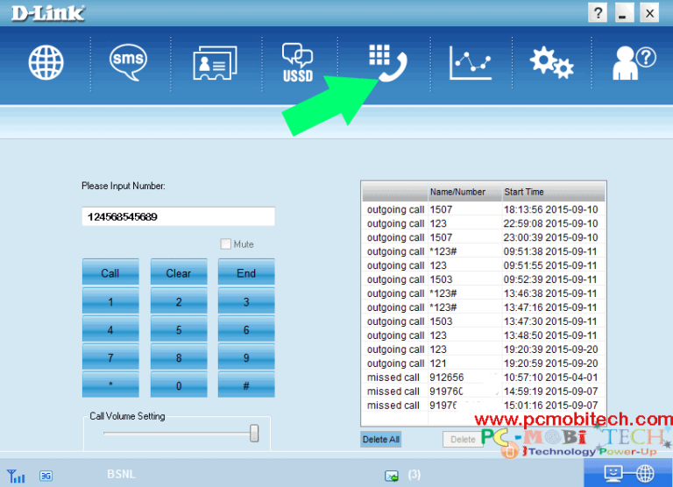The image size is (673, 487).
Task: Select outgoing call 121 at 19:20:59
Action: (484, 363)
